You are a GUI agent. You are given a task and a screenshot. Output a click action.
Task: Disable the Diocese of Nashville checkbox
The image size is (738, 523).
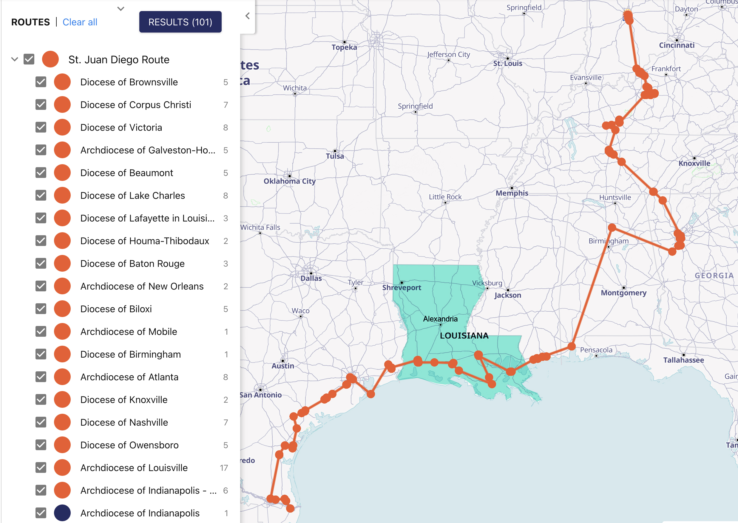tap(41, 422)
